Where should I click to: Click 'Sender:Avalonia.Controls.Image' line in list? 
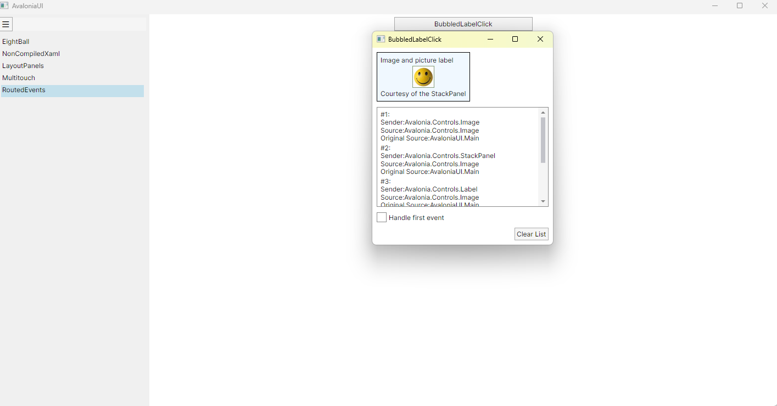pyautogui.click(x=430, y=122)
